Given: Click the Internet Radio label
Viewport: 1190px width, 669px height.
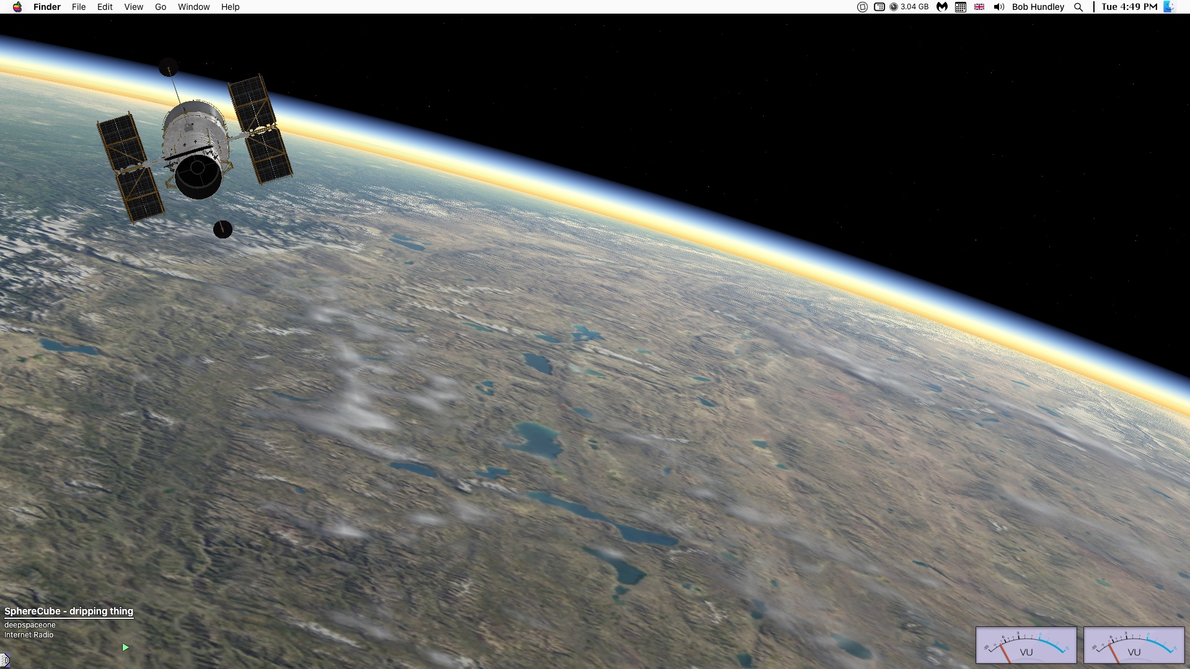Looking at the screenshot, I should (x=29, y=635).
